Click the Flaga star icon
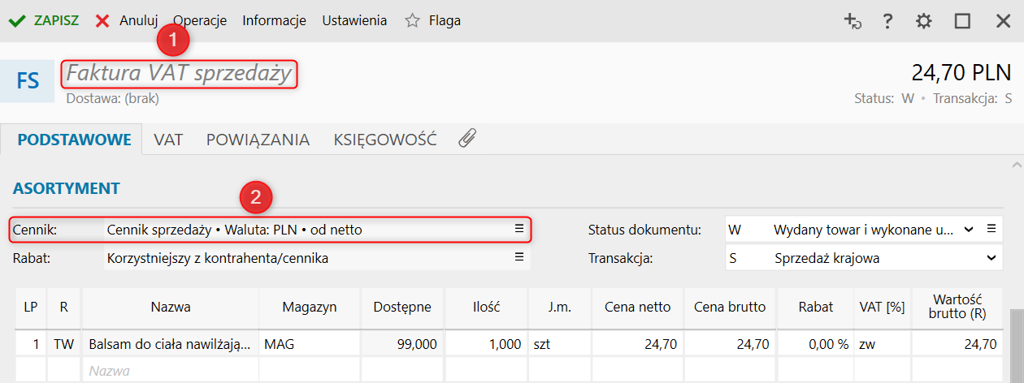Viewport: 1024px width, 383px height. [413, 21]
